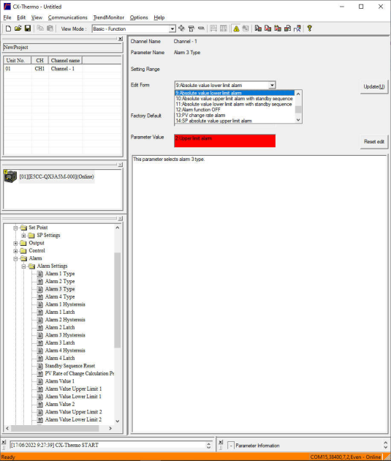Collapse the Parameter Information minus box
Viewport: 391px width, 461px height.
[x=231, y=446]
